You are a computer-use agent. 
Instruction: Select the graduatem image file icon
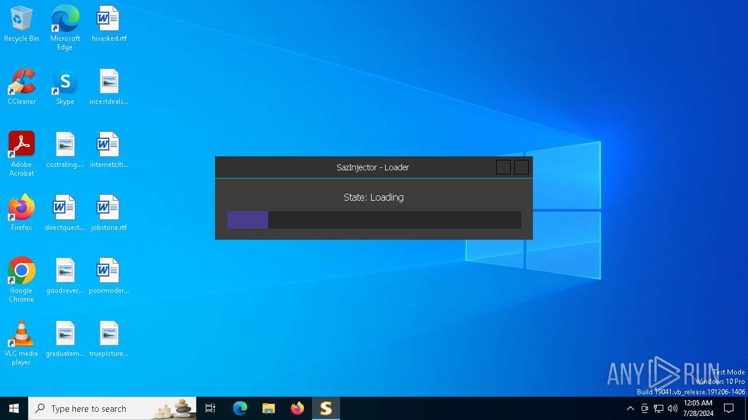pyautogui.click(x=65, y=339)
